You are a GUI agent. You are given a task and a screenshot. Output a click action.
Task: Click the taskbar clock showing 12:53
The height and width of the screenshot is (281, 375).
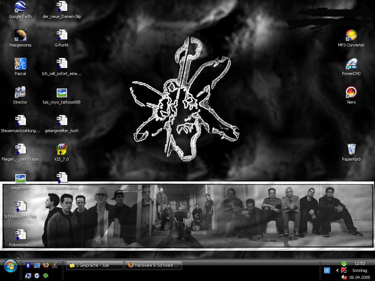pos(360,263)
